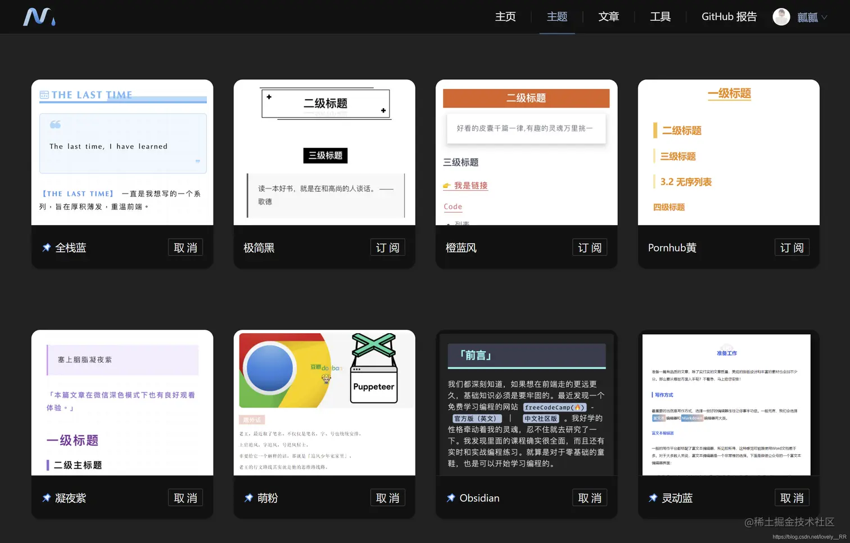Open the 工具 page from the navigation bar
Viewport: 850px width, 543px height.
(660, 17)
